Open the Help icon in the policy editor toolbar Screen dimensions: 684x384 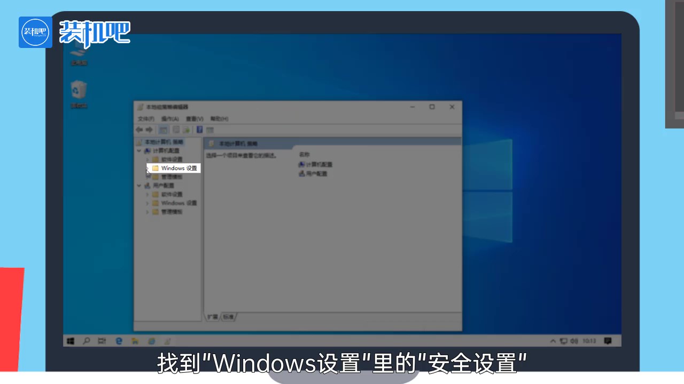pos(199,130)
